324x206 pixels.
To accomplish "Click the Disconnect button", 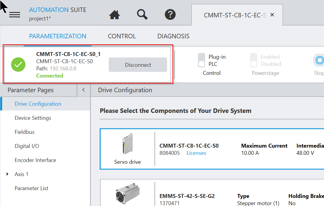I will (x=138, y=65).
